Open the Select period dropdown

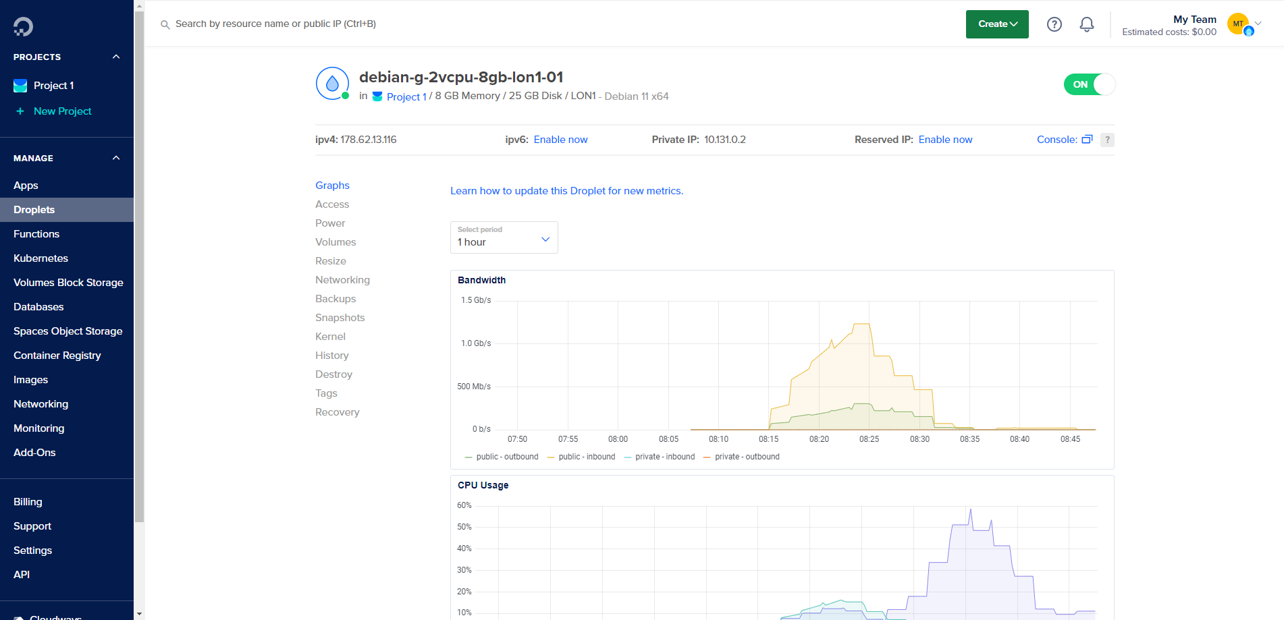pyautogui.click(x=504, y=237)
